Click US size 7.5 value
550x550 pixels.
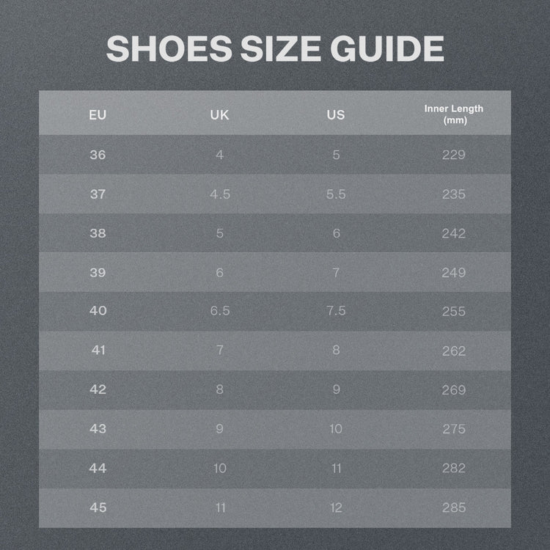pyautogui.click(x=336, y=310)
